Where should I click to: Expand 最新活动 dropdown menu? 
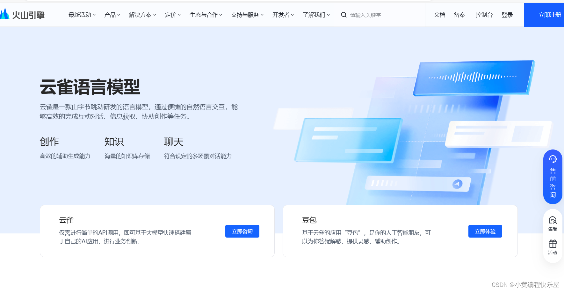[82, 15]
